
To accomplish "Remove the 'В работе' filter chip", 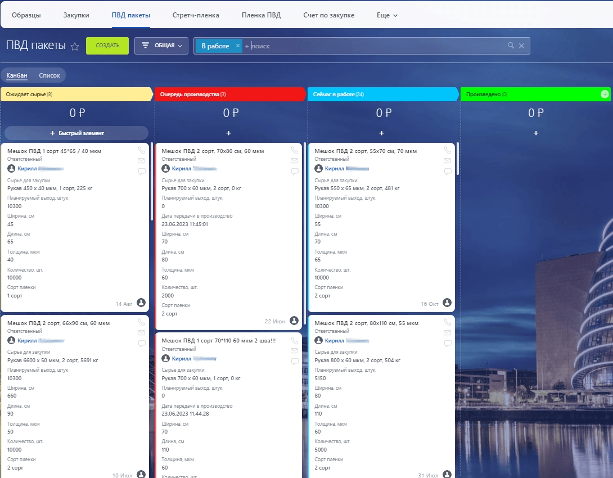I will pyautogui.click(x=238, y=46).
